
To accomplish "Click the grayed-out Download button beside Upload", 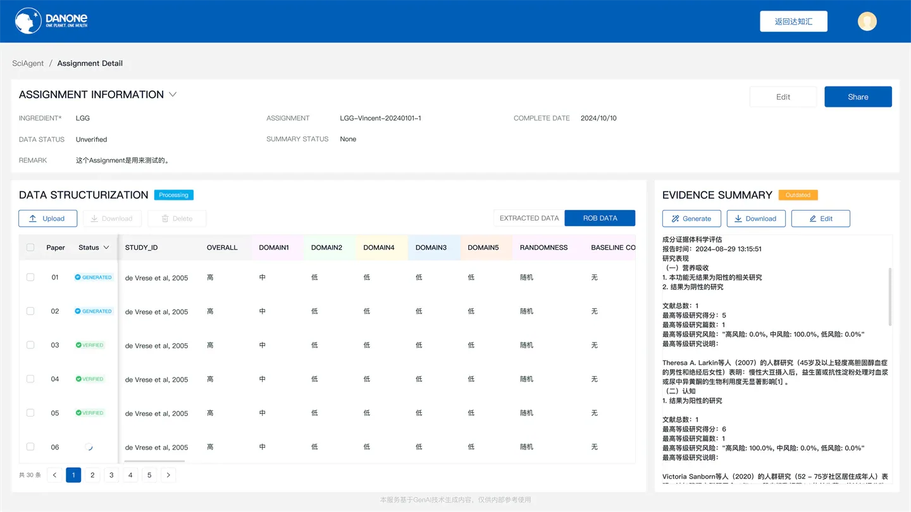I will [112, 219].
